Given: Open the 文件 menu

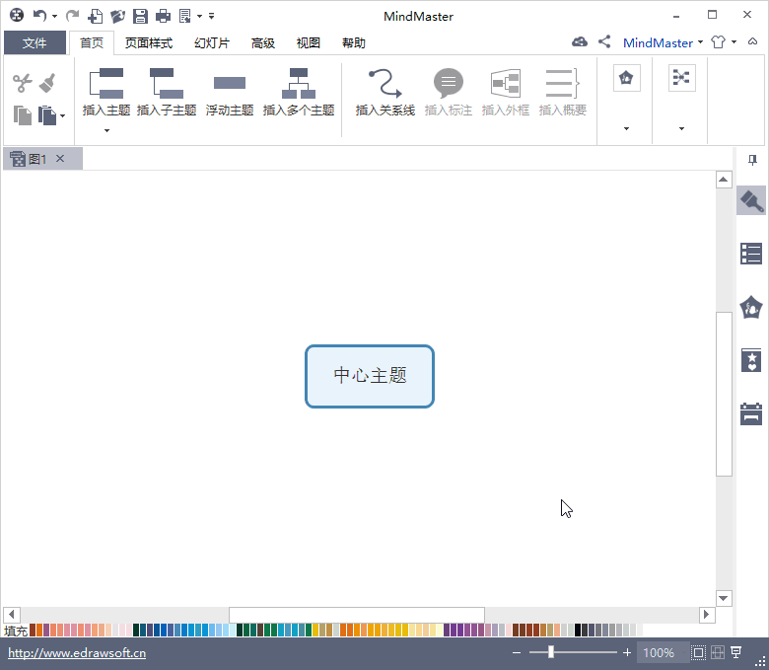Looking at the screenshot, I should tap(35, 42).
